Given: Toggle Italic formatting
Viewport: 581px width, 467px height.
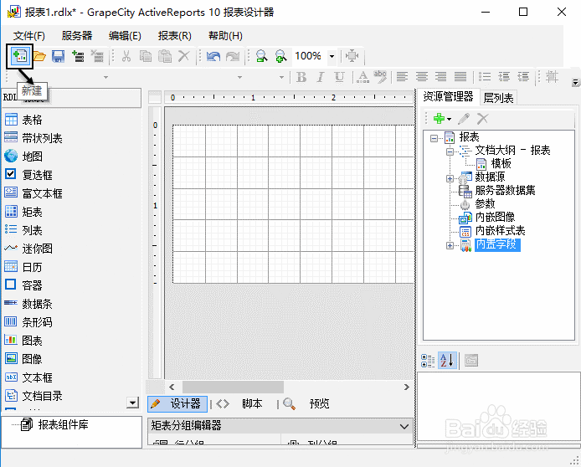Looking at the screenshot, I should [x=321, y=77].
